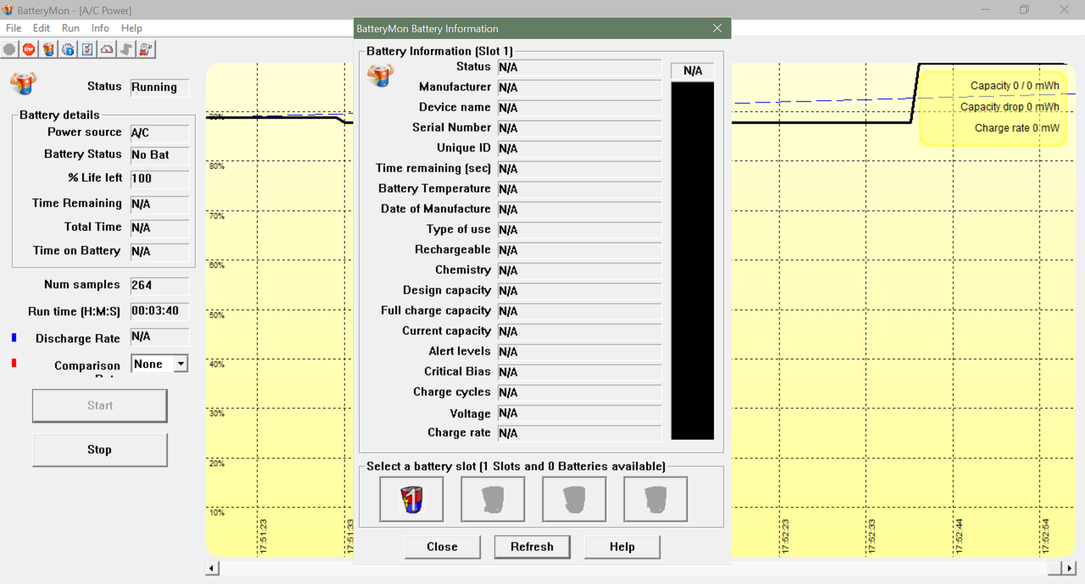The image size is (1085, 584).
Task: Open the Edit menu
Action: click(x=41, y=28)
